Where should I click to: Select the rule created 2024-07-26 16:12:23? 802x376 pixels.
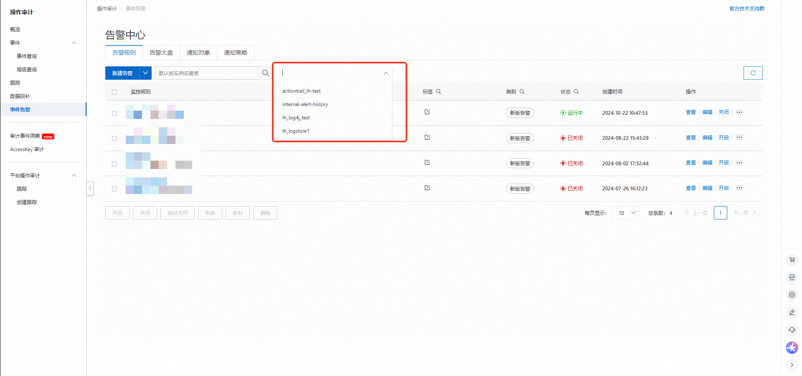click(x=114, y=189)
